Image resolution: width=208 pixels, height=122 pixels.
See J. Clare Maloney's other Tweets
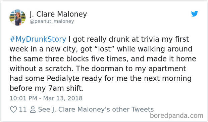(x=96, y=109)
